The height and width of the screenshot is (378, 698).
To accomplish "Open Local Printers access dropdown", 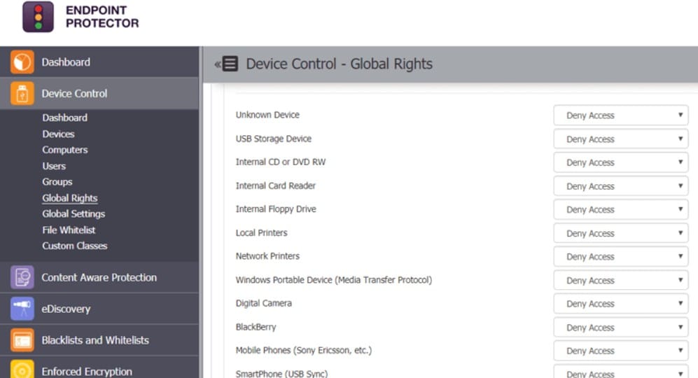I will [621, 233].
